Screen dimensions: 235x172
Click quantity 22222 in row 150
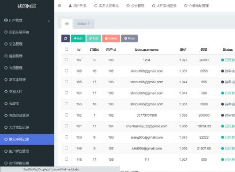tap(204, 137)
